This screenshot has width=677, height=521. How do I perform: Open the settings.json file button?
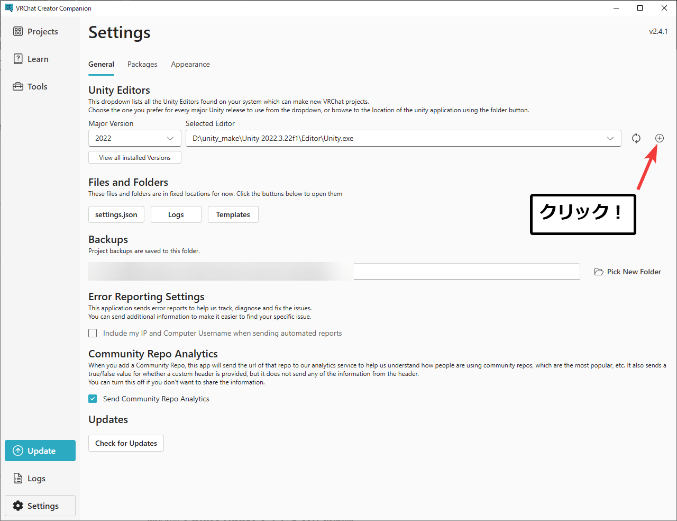coord(116,214)
